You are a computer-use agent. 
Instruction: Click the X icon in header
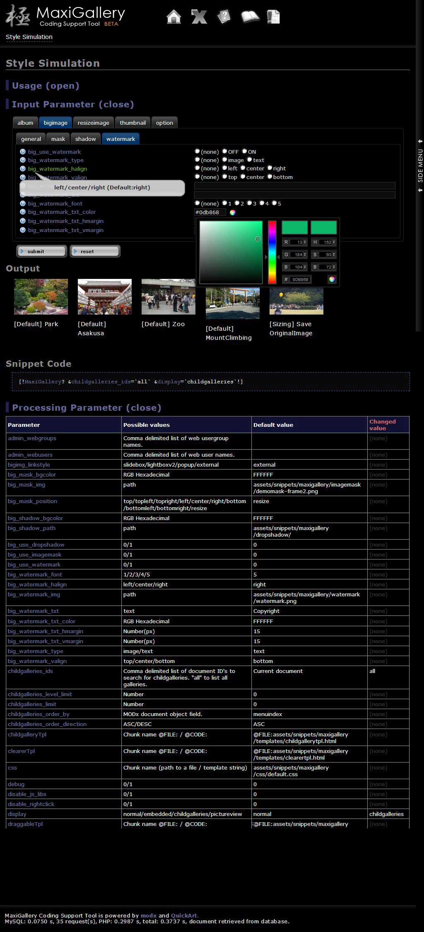pyautogui.click(x=199, y=17)
